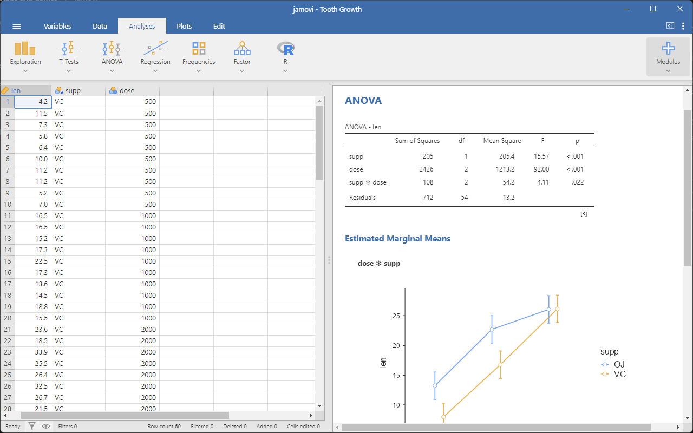Open the Factor analyses menu
This screenshot has width=693, height=433.
242,57
